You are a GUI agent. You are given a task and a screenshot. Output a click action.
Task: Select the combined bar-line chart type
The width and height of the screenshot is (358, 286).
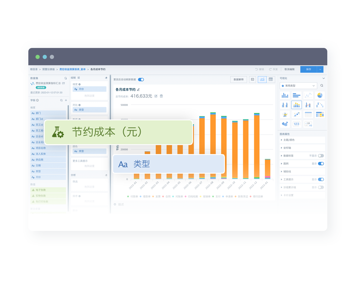(308, 105)
